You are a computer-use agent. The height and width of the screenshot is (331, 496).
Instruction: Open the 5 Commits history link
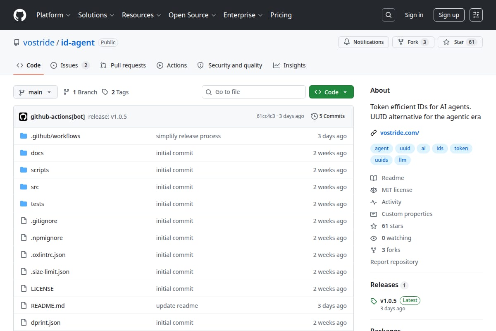(x=328, y=116)
